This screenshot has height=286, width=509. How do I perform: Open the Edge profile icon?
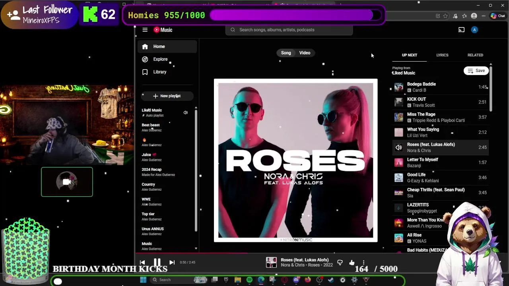(x=474, y=16)
